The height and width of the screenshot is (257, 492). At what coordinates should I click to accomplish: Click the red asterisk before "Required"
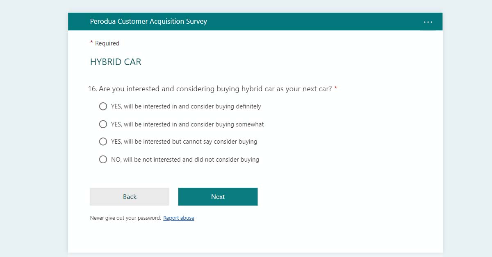point(91,43)
